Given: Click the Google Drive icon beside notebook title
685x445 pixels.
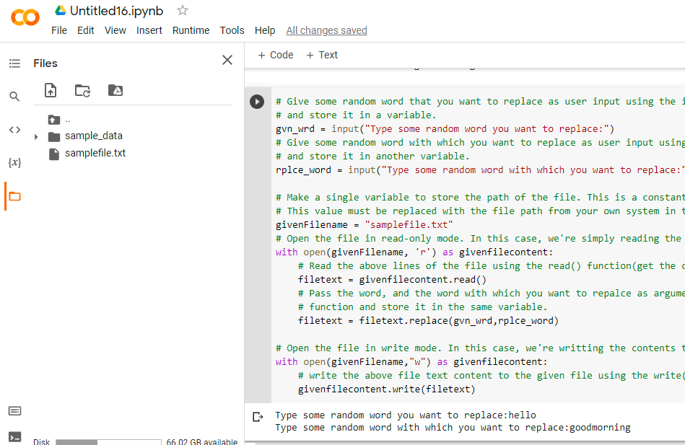Looking at the screenshot, I should tap(61, 11).
